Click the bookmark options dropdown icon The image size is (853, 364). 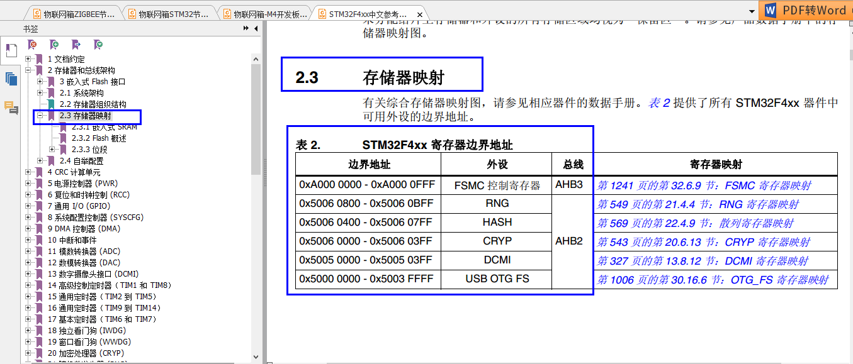(x=98, y=44)
